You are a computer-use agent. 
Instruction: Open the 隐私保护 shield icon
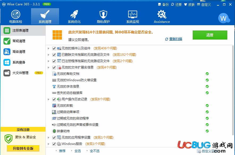point(103,14)
